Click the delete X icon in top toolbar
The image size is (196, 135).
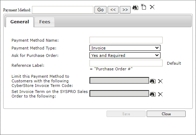coord(152,7)
